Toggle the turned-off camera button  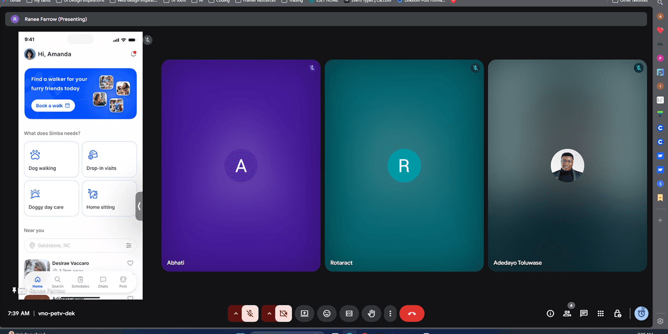click(284, 313)
